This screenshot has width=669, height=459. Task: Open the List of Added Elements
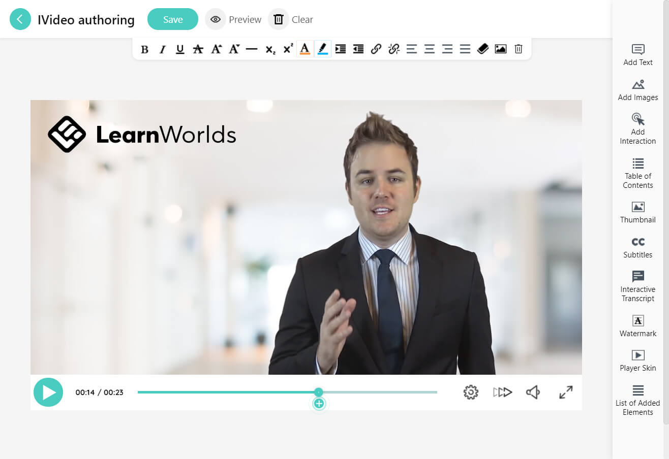[637, 399]
